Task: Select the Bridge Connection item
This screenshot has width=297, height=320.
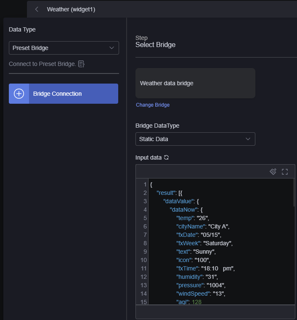Action: (64, 94)
